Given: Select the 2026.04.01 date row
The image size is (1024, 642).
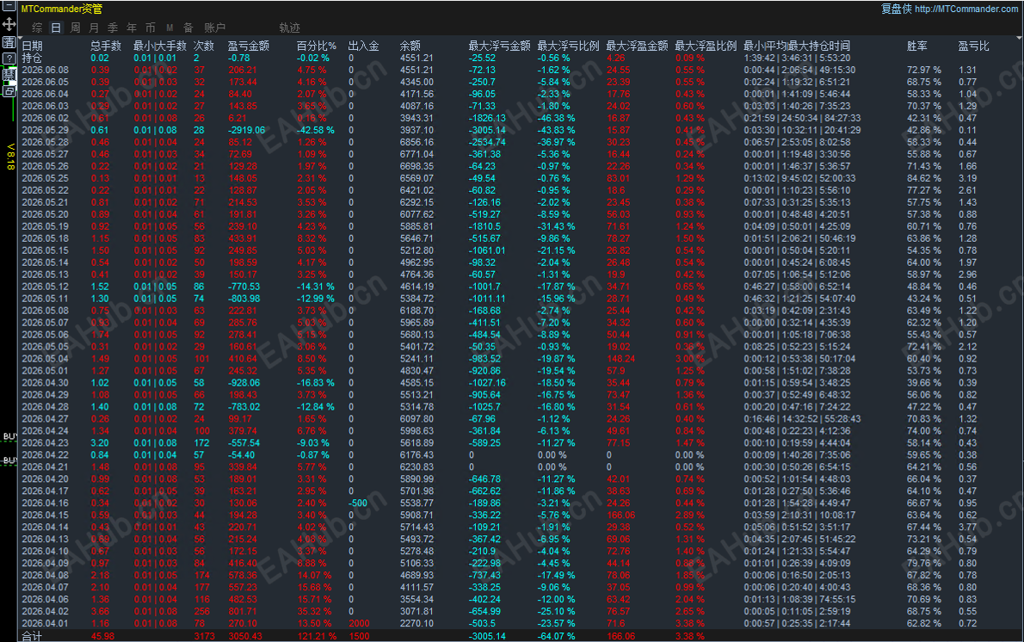Looking at the screenshot, I should click(45, 623).
